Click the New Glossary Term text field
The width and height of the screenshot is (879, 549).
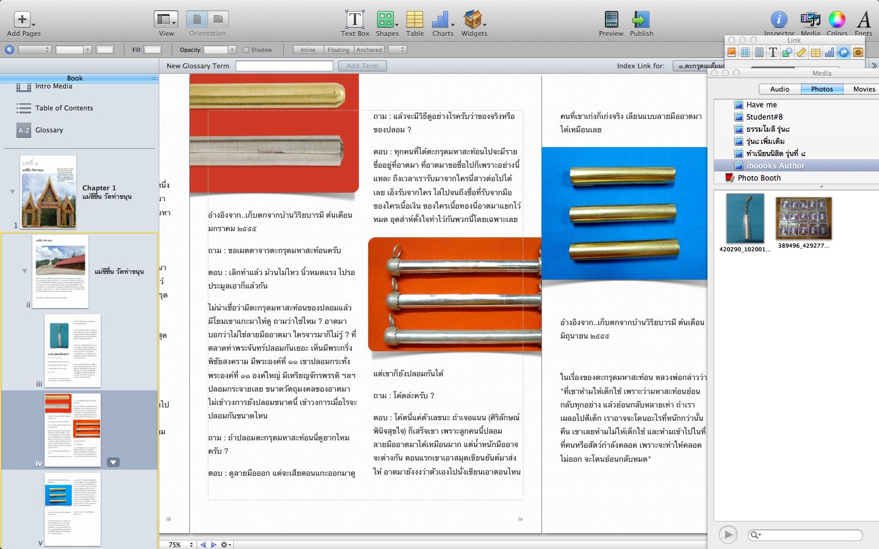(284, 66)
